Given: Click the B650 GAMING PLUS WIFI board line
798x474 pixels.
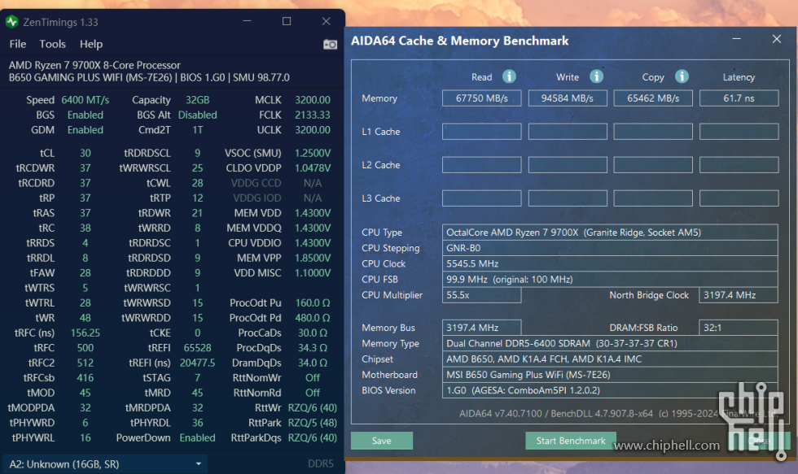Looking at the screenshot, I should click(149, 78).
